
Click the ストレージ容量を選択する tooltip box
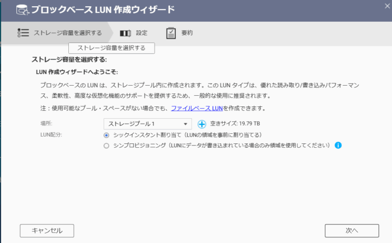pos(111,48)
